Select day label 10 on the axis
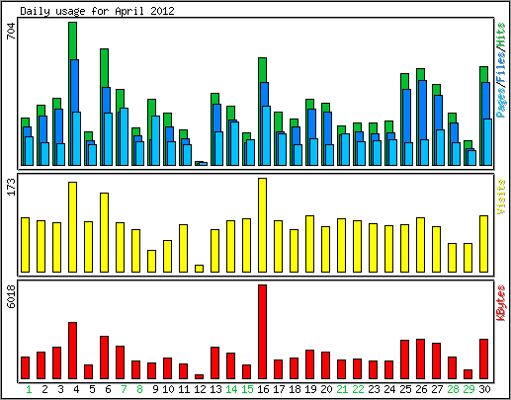Image resolution: width=511 pixels, height=400 pixels. pyautogui.click(x=168, y=389)
